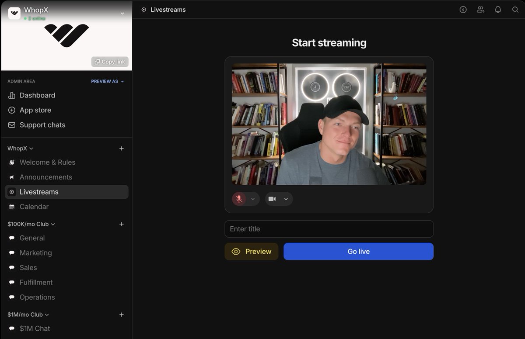
Task: Collapse the $100K/mo Club section
Action: [x=52, y=224]
